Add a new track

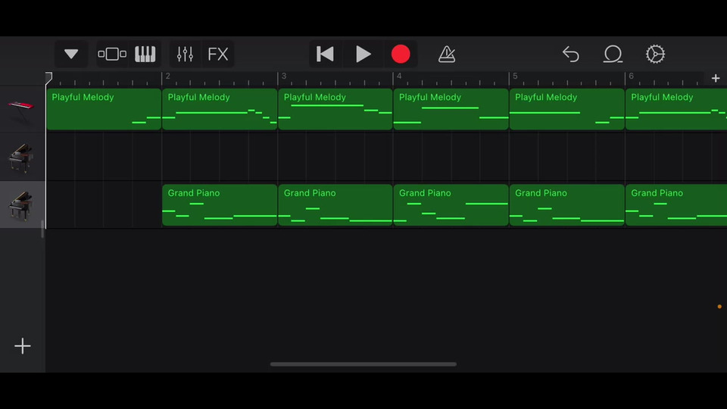(x=22, y=346)
